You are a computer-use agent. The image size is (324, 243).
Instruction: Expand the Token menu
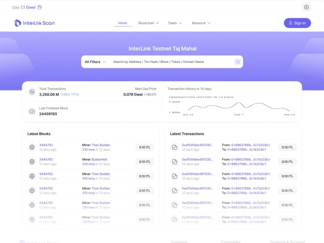click(x=175, y=23)
